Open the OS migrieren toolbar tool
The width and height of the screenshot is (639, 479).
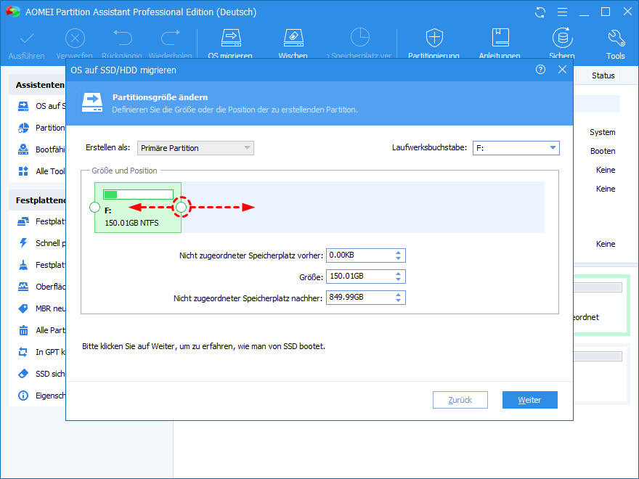point(231,38)
